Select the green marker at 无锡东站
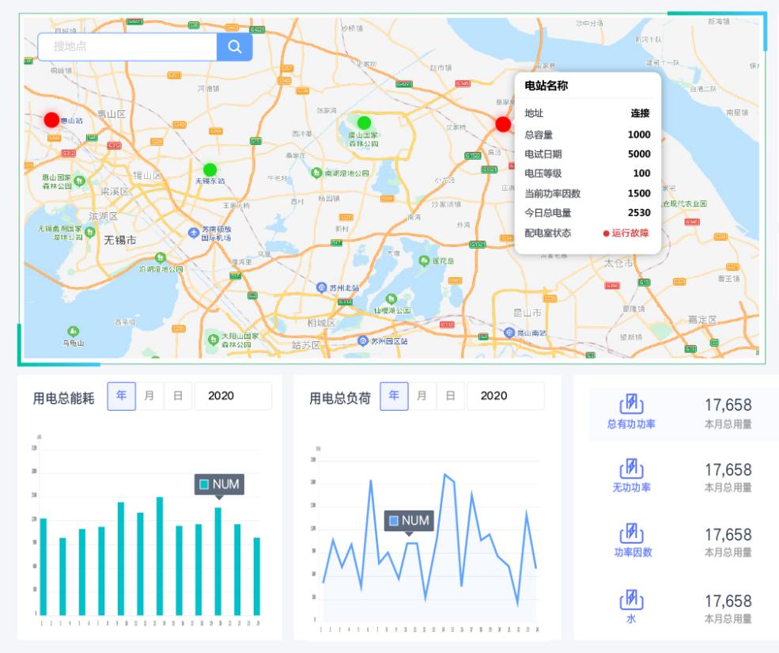 (210, 169)
